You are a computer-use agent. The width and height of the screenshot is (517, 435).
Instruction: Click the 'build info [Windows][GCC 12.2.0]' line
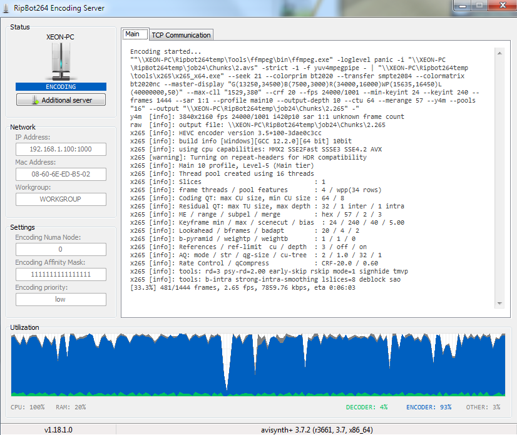point(241,141)
